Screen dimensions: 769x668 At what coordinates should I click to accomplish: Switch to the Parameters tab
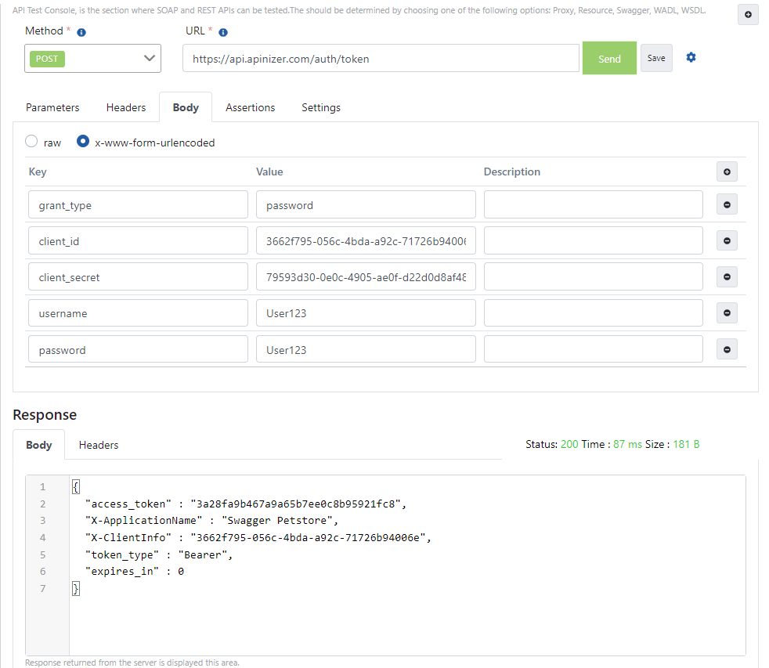pyautogui.click(x=52, y=107)
